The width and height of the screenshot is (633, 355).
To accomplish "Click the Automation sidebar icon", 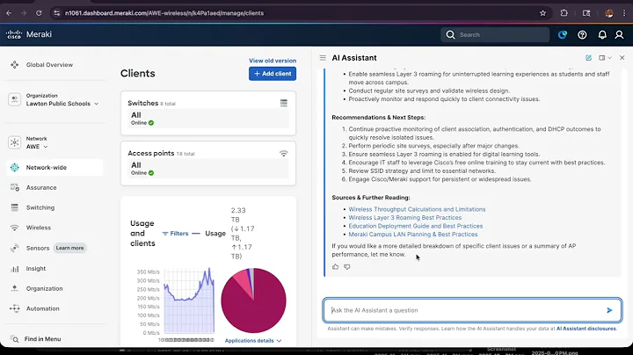I will 15,308.
